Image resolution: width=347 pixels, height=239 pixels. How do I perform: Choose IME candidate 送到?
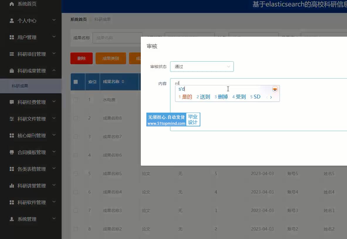tap(203, 97)
